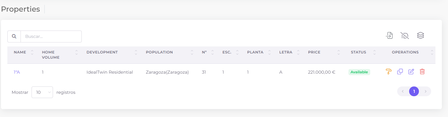
Task: Duplicate the 1ºA property row
Action: click(x=400, y=72)
